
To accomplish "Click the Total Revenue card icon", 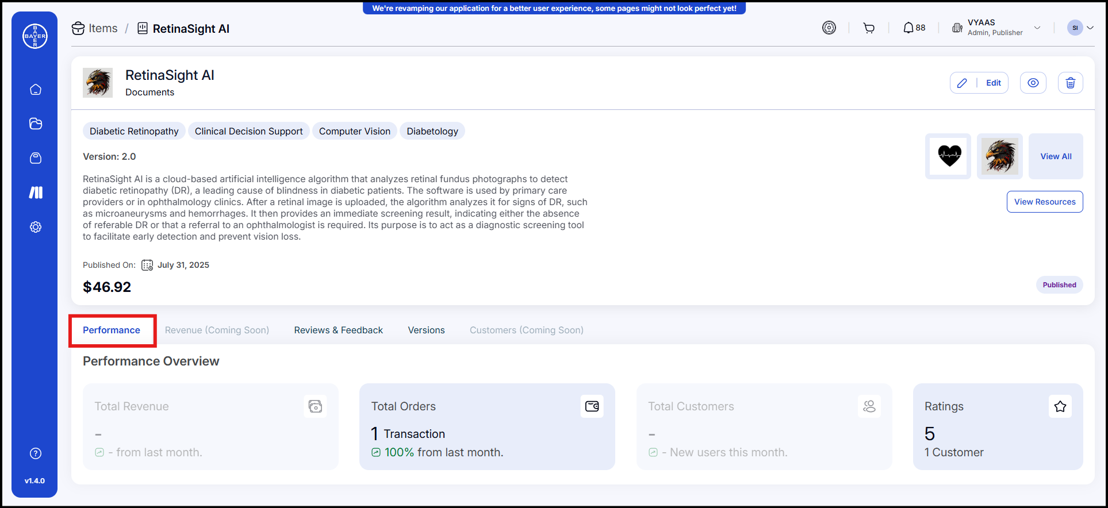I will tap(316, 406).
